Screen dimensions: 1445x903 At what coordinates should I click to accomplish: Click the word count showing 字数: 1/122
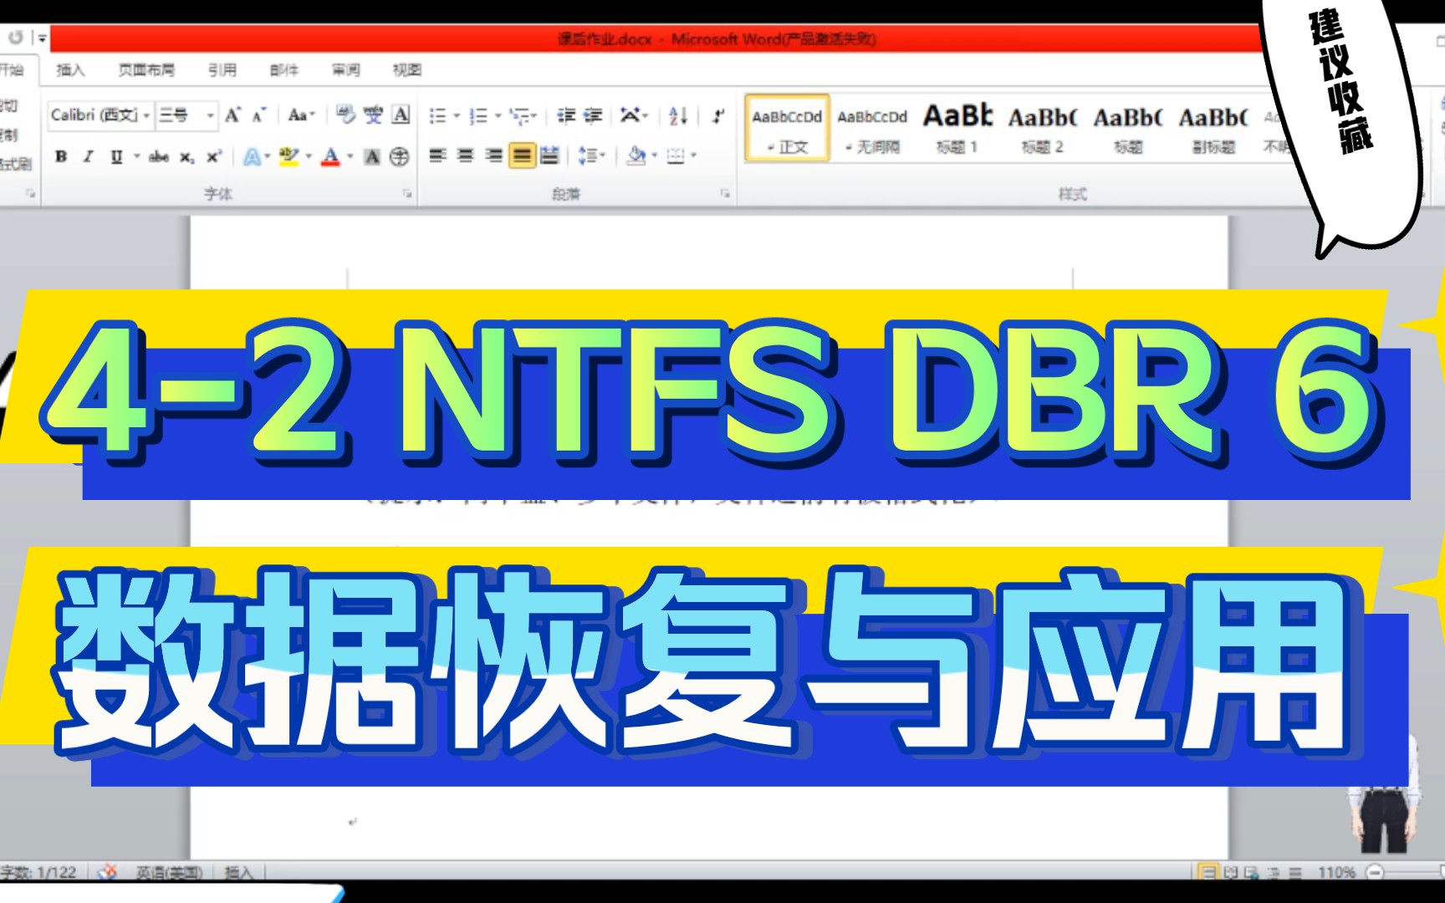coord(38,872)
